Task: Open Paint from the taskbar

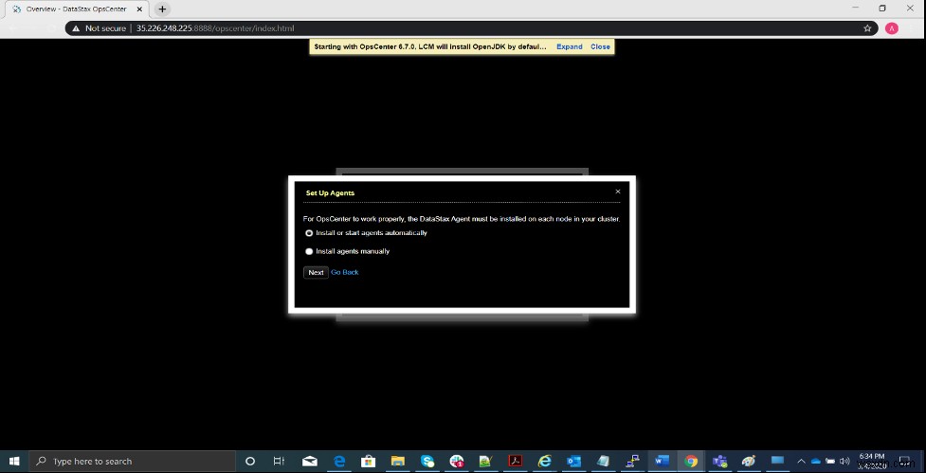Action: click(x=748, y=462)
